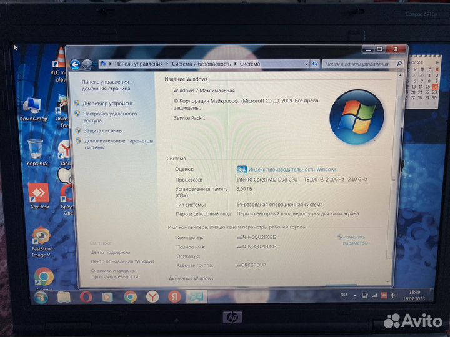
Task: Click the scrollbar down arrow in System window
Action: 388,282
